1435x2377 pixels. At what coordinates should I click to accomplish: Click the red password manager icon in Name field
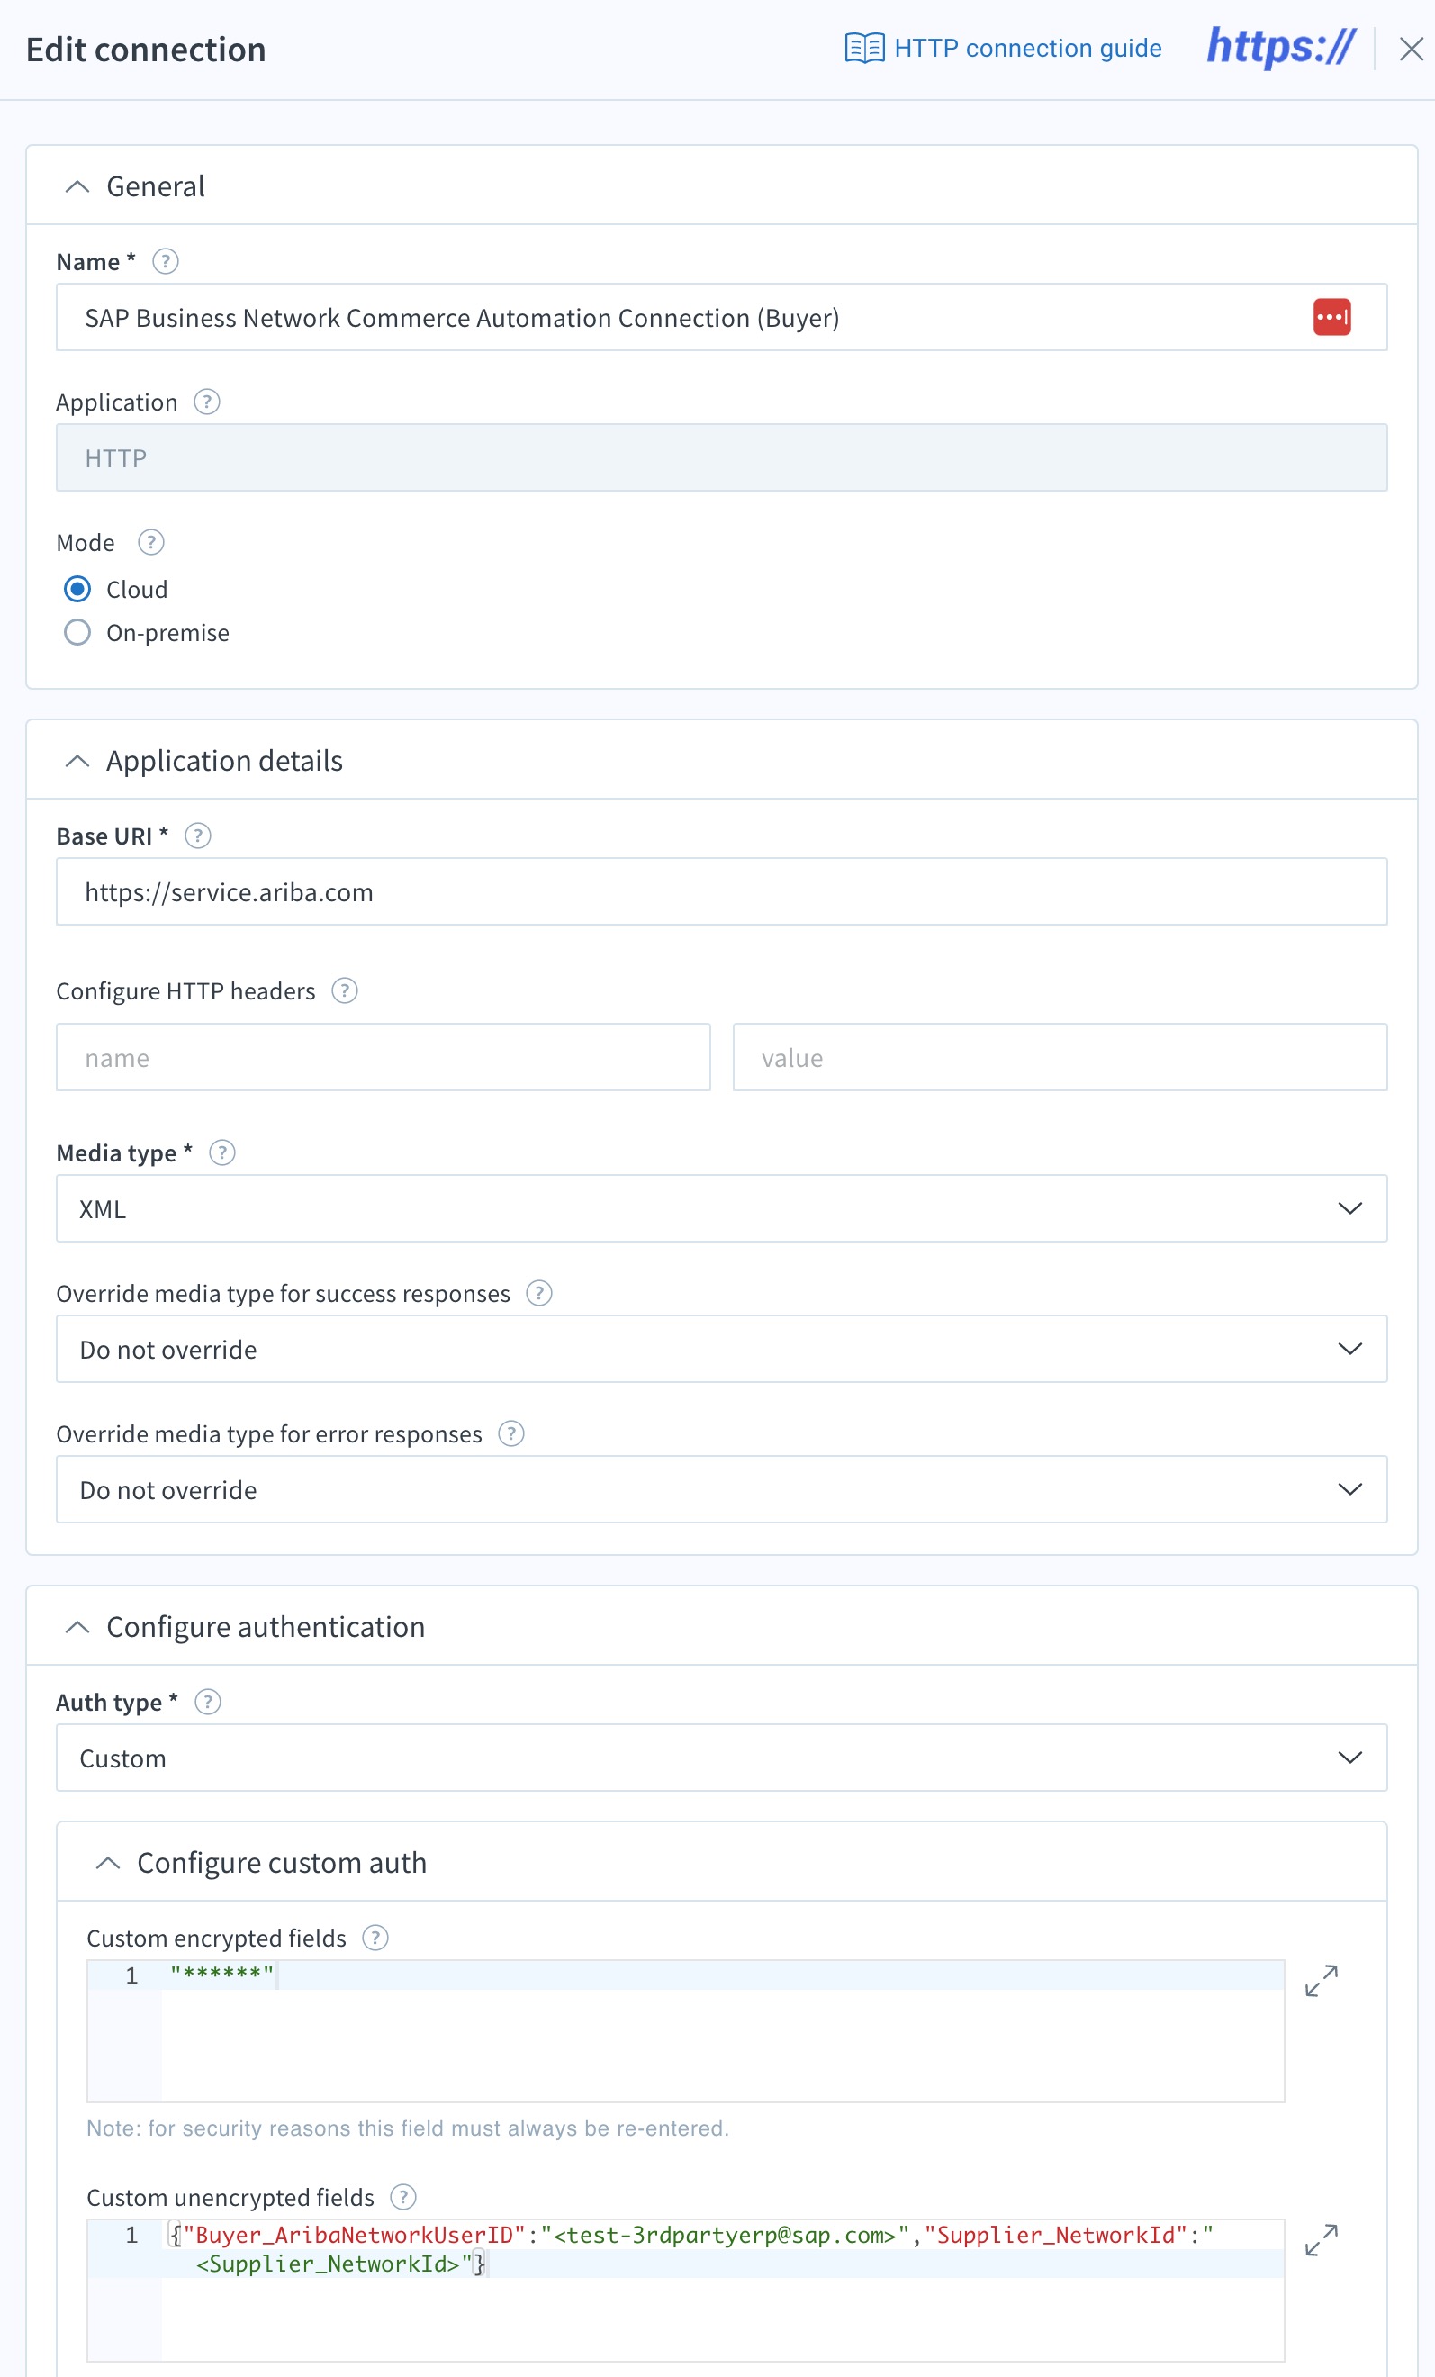click(1331, 317)
